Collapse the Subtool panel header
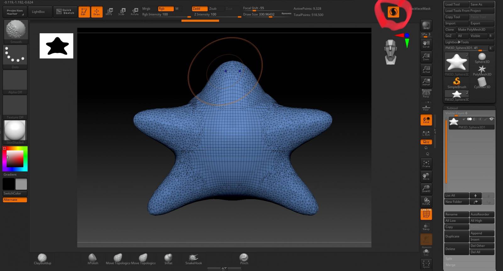The image size is (503, 271). tap(452, 108)
